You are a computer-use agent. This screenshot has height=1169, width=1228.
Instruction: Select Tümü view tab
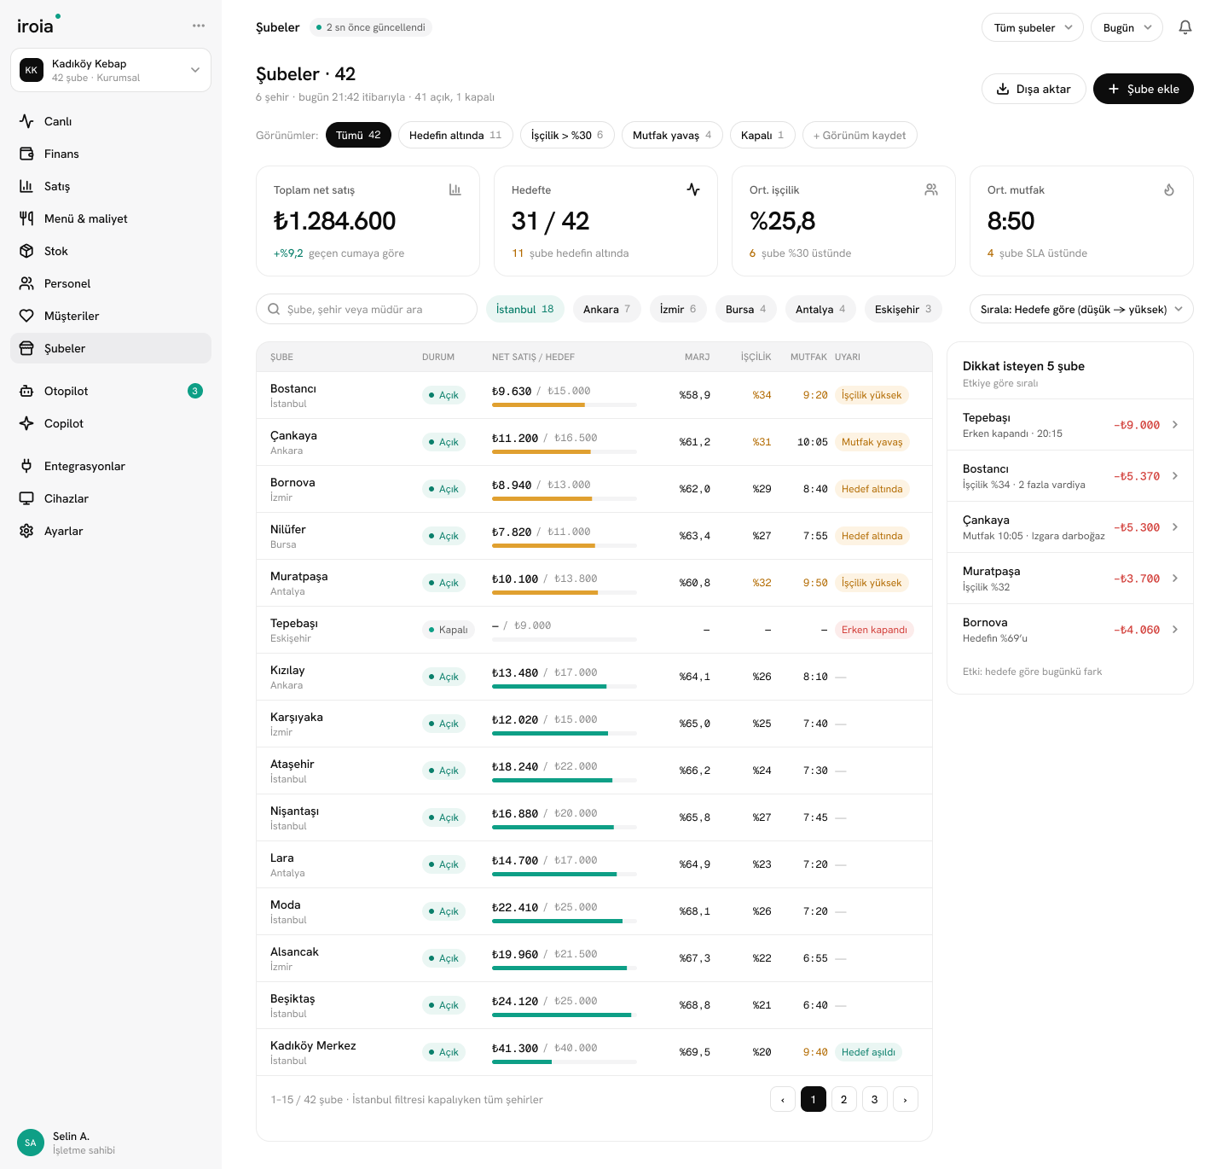(x=358, y=135)
